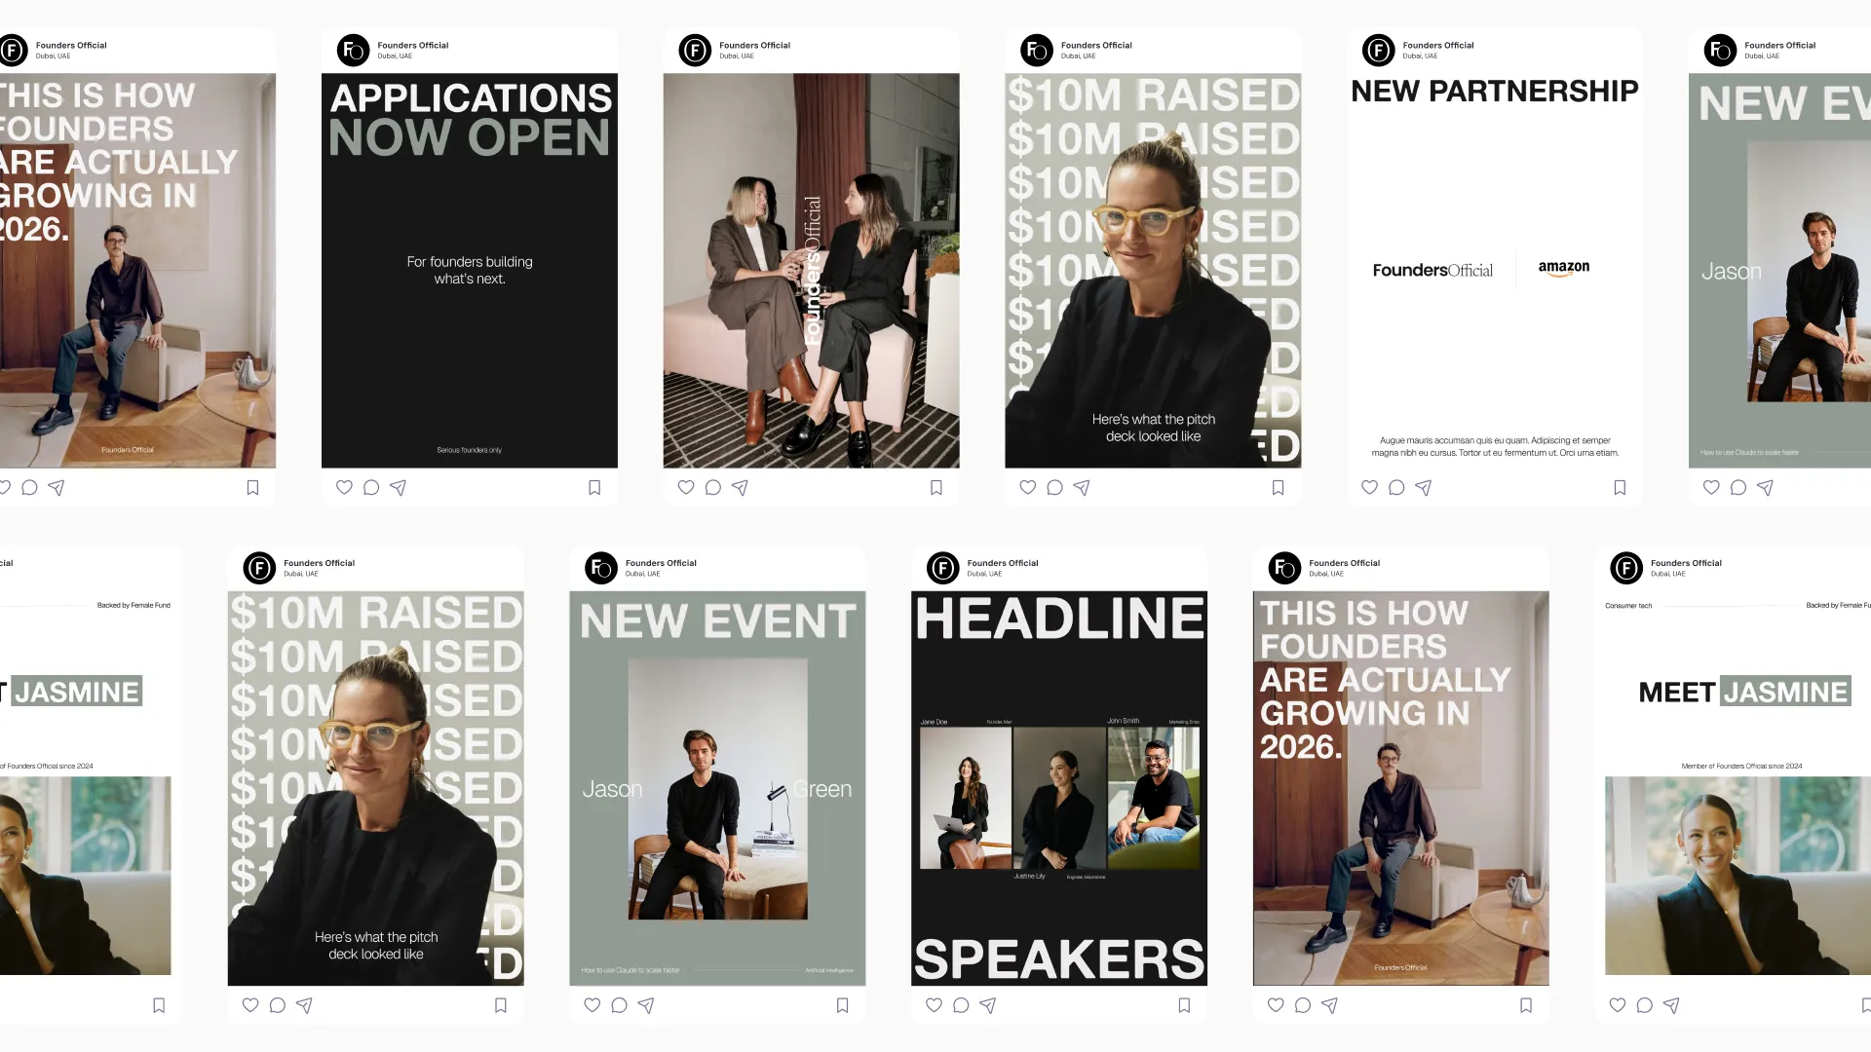Share the Headline Speakers post
This screenshot has width=1871, height=1052.
click(988, 1005)
